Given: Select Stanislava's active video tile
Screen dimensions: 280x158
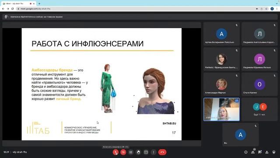Looking at the screenshot, I should pos(221,109).
